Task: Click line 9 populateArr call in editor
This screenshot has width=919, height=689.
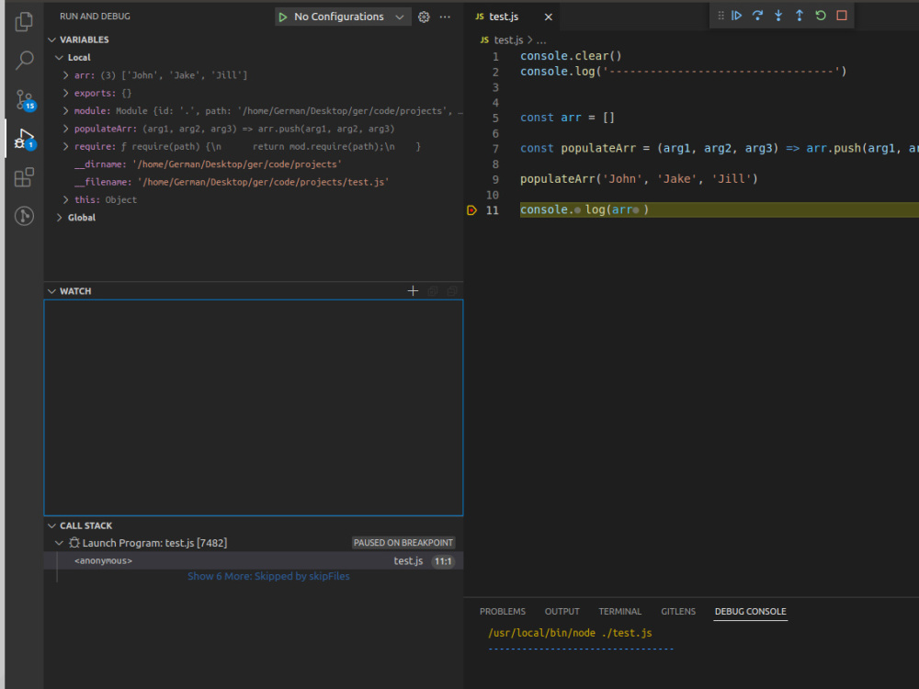Action: tap(639, 179)
